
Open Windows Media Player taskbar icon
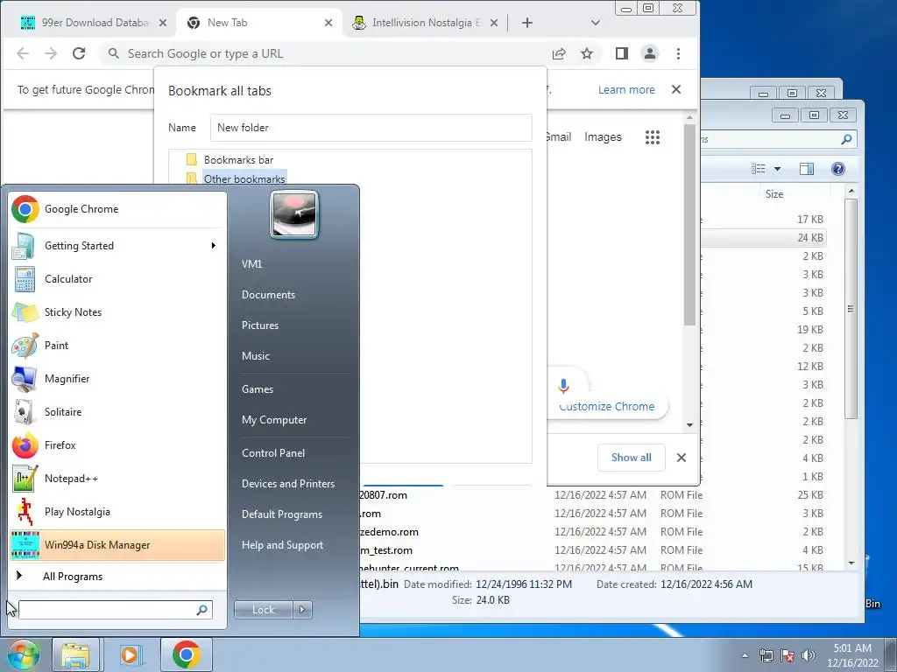[130, 654]
